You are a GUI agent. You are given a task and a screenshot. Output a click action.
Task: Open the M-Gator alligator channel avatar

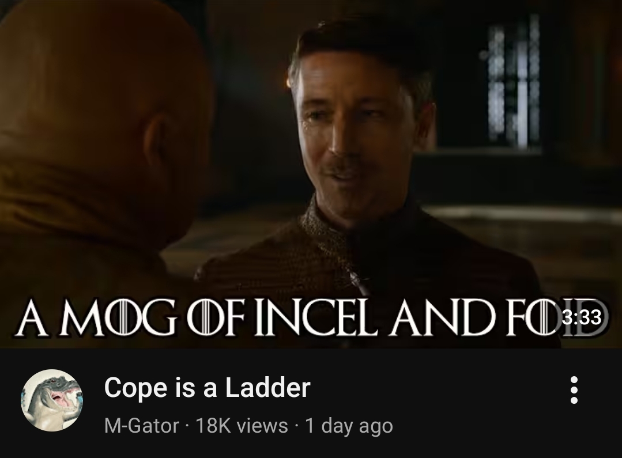pyautogui.click(x=52, y=400)
